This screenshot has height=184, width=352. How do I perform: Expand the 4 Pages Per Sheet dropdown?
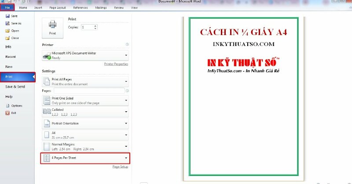(x=126, y=158)
